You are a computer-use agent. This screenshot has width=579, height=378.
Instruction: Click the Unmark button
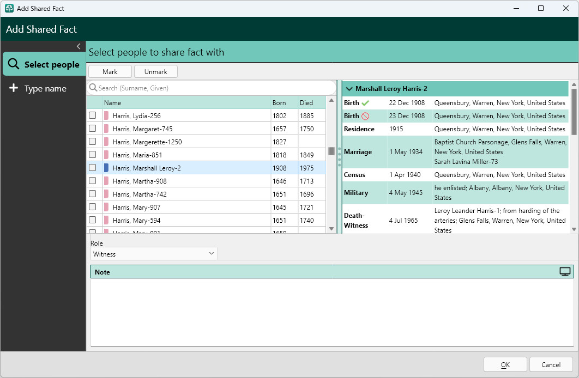tap(156, 71)
